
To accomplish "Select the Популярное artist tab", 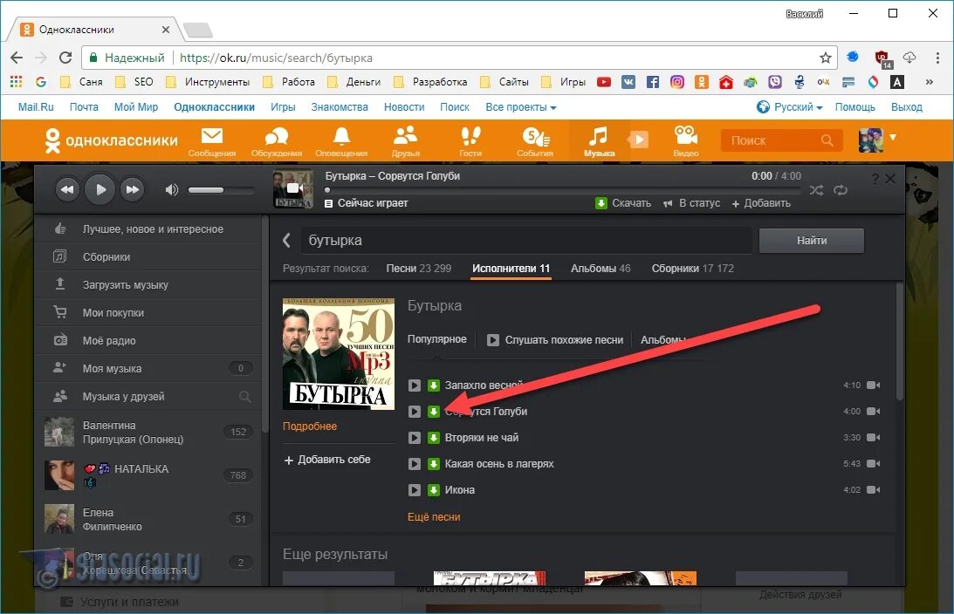I will pos(436,339).
